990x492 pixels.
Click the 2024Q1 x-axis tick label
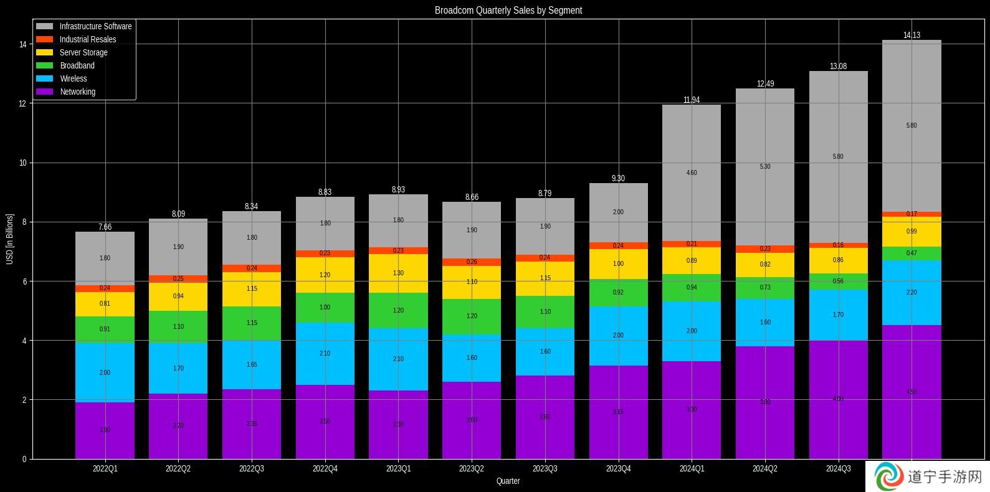tap(692, 468)
